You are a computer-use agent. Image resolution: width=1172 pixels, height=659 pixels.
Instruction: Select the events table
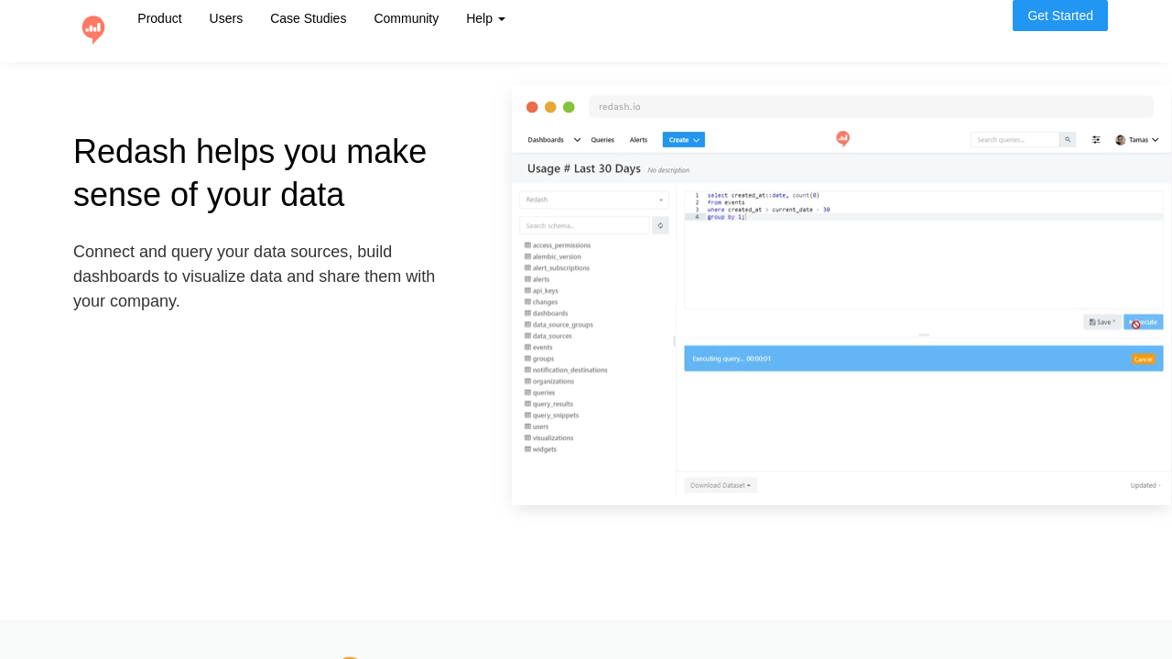538,347
